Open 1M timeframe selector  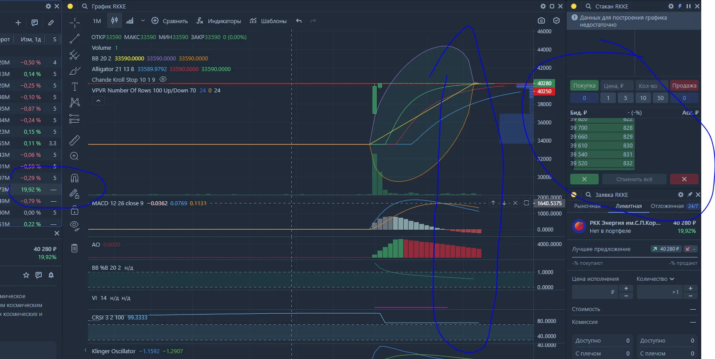pyautogui.click(x=97, y=21)
